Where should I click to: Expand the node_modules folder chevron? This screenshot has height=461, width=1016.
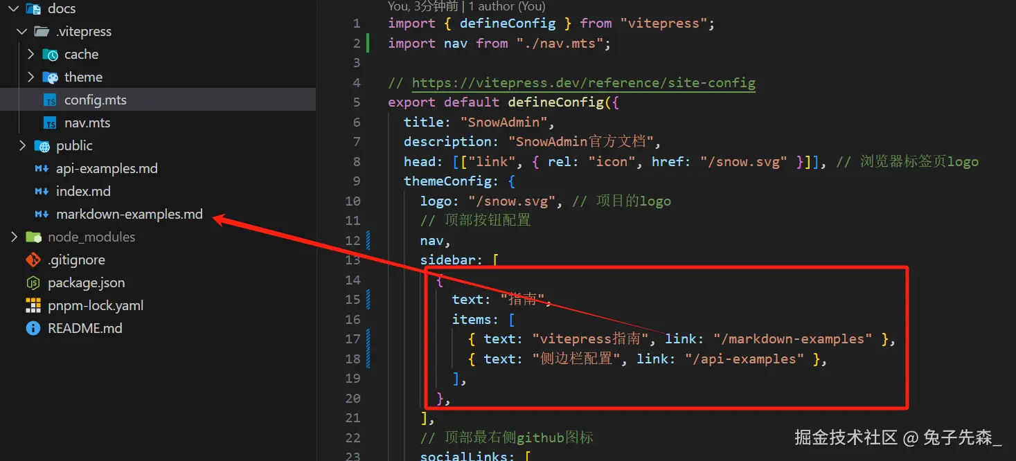[14, 237]
